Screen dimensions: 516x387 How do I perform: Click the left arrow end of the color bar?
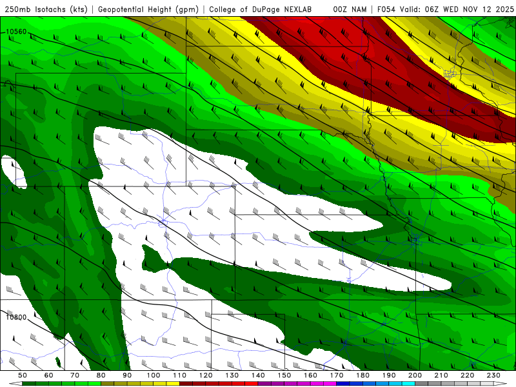tap(15, 384)
